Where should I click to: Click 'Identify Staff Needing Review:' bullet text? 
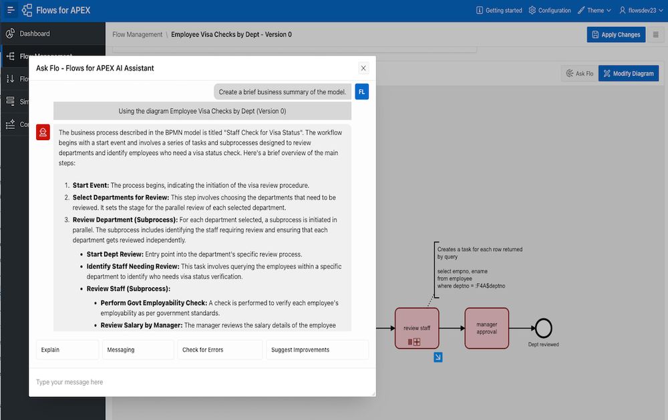point(133,266)
